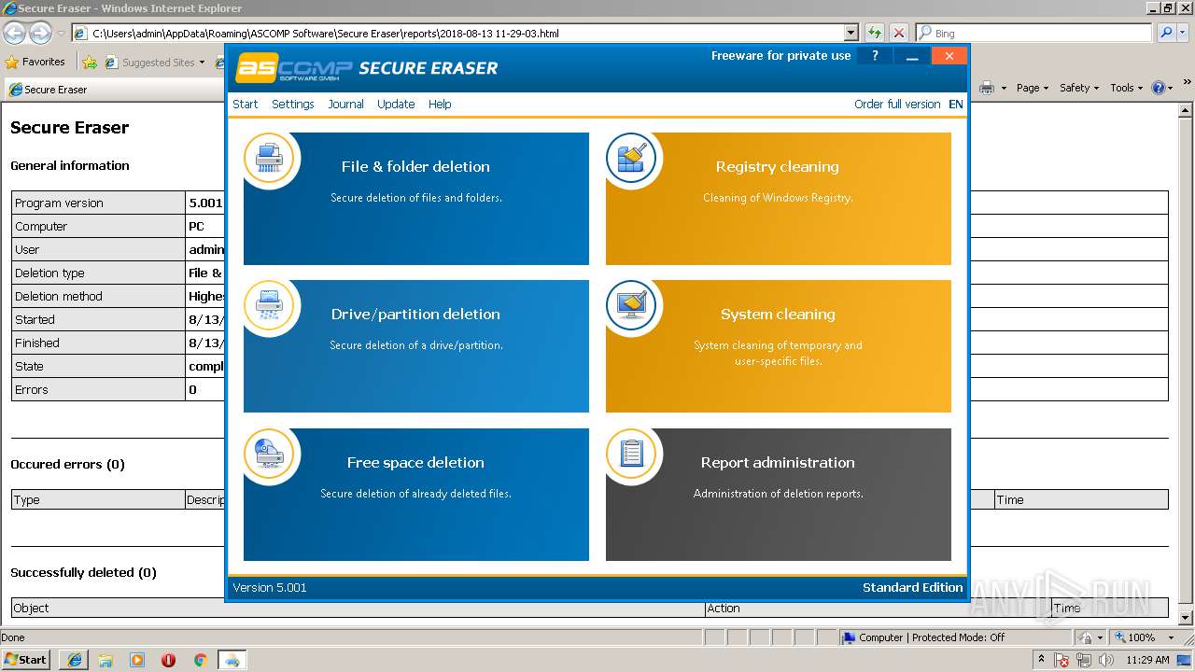1195x672 pixels.
Task: Click the Favorites button in IE
Action: click(x=35, y=63)
